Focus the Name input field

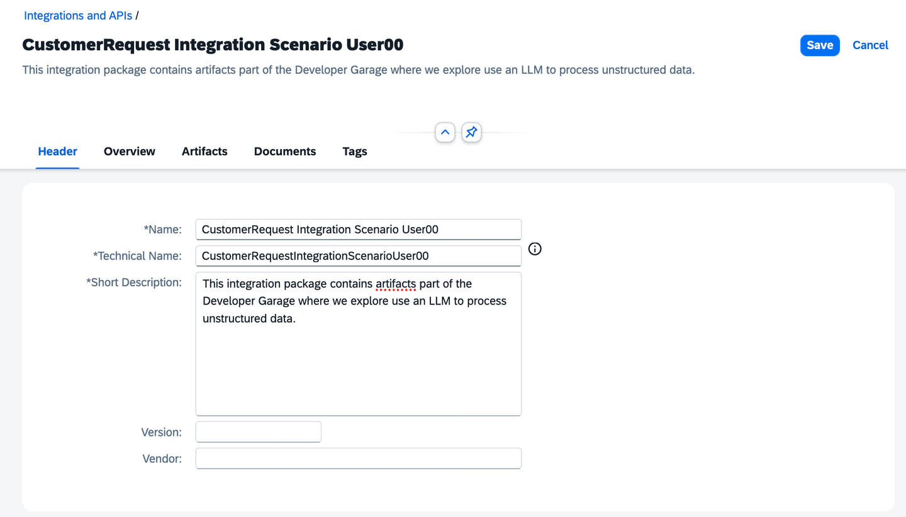(x=359, y=230)
